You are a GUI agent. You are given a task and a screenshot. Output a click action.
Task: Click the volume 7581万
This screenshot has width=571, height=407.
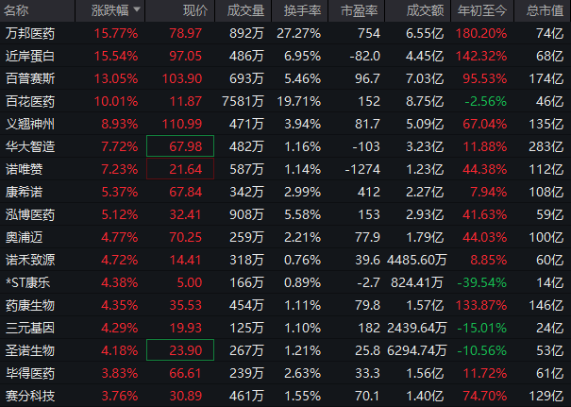tap(243, 101)
